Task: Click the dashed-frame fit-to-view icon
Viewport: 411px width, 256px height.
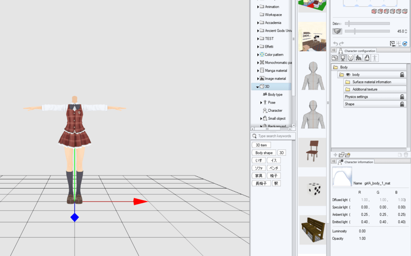Action: coord(392,44)
